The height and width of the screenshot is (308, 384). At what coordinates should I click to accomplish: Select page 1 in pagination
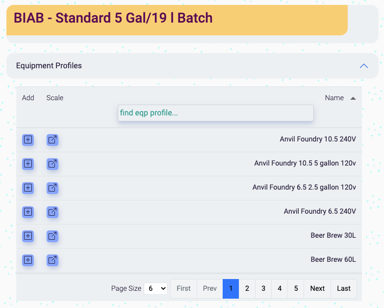pyautogui.click(x=230, y=289)
